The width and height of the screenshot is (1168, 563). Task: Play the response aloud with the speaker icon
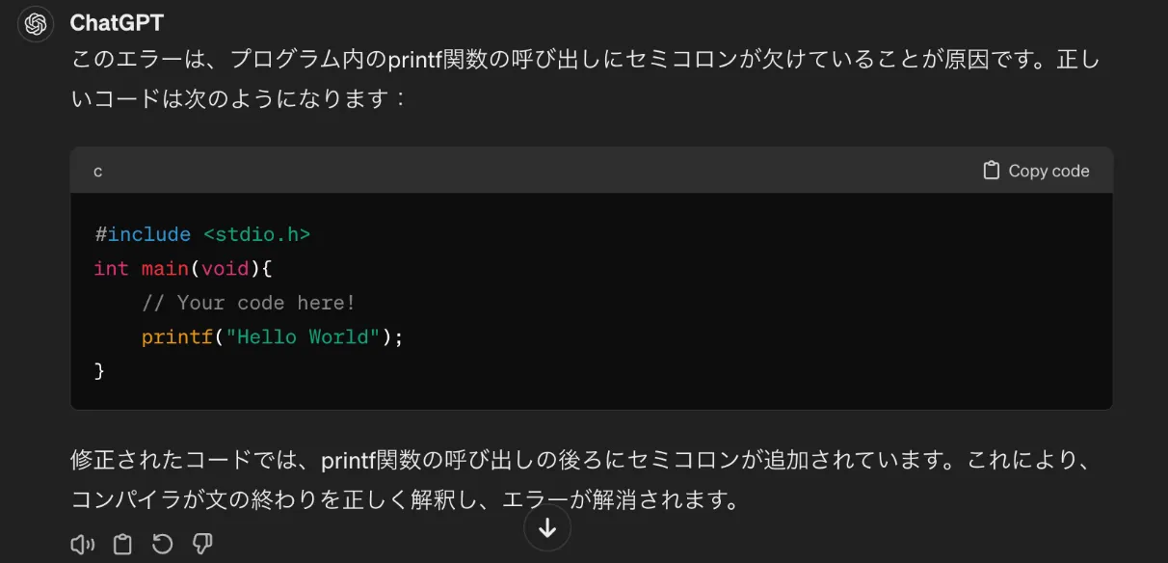tap(82, 543)
